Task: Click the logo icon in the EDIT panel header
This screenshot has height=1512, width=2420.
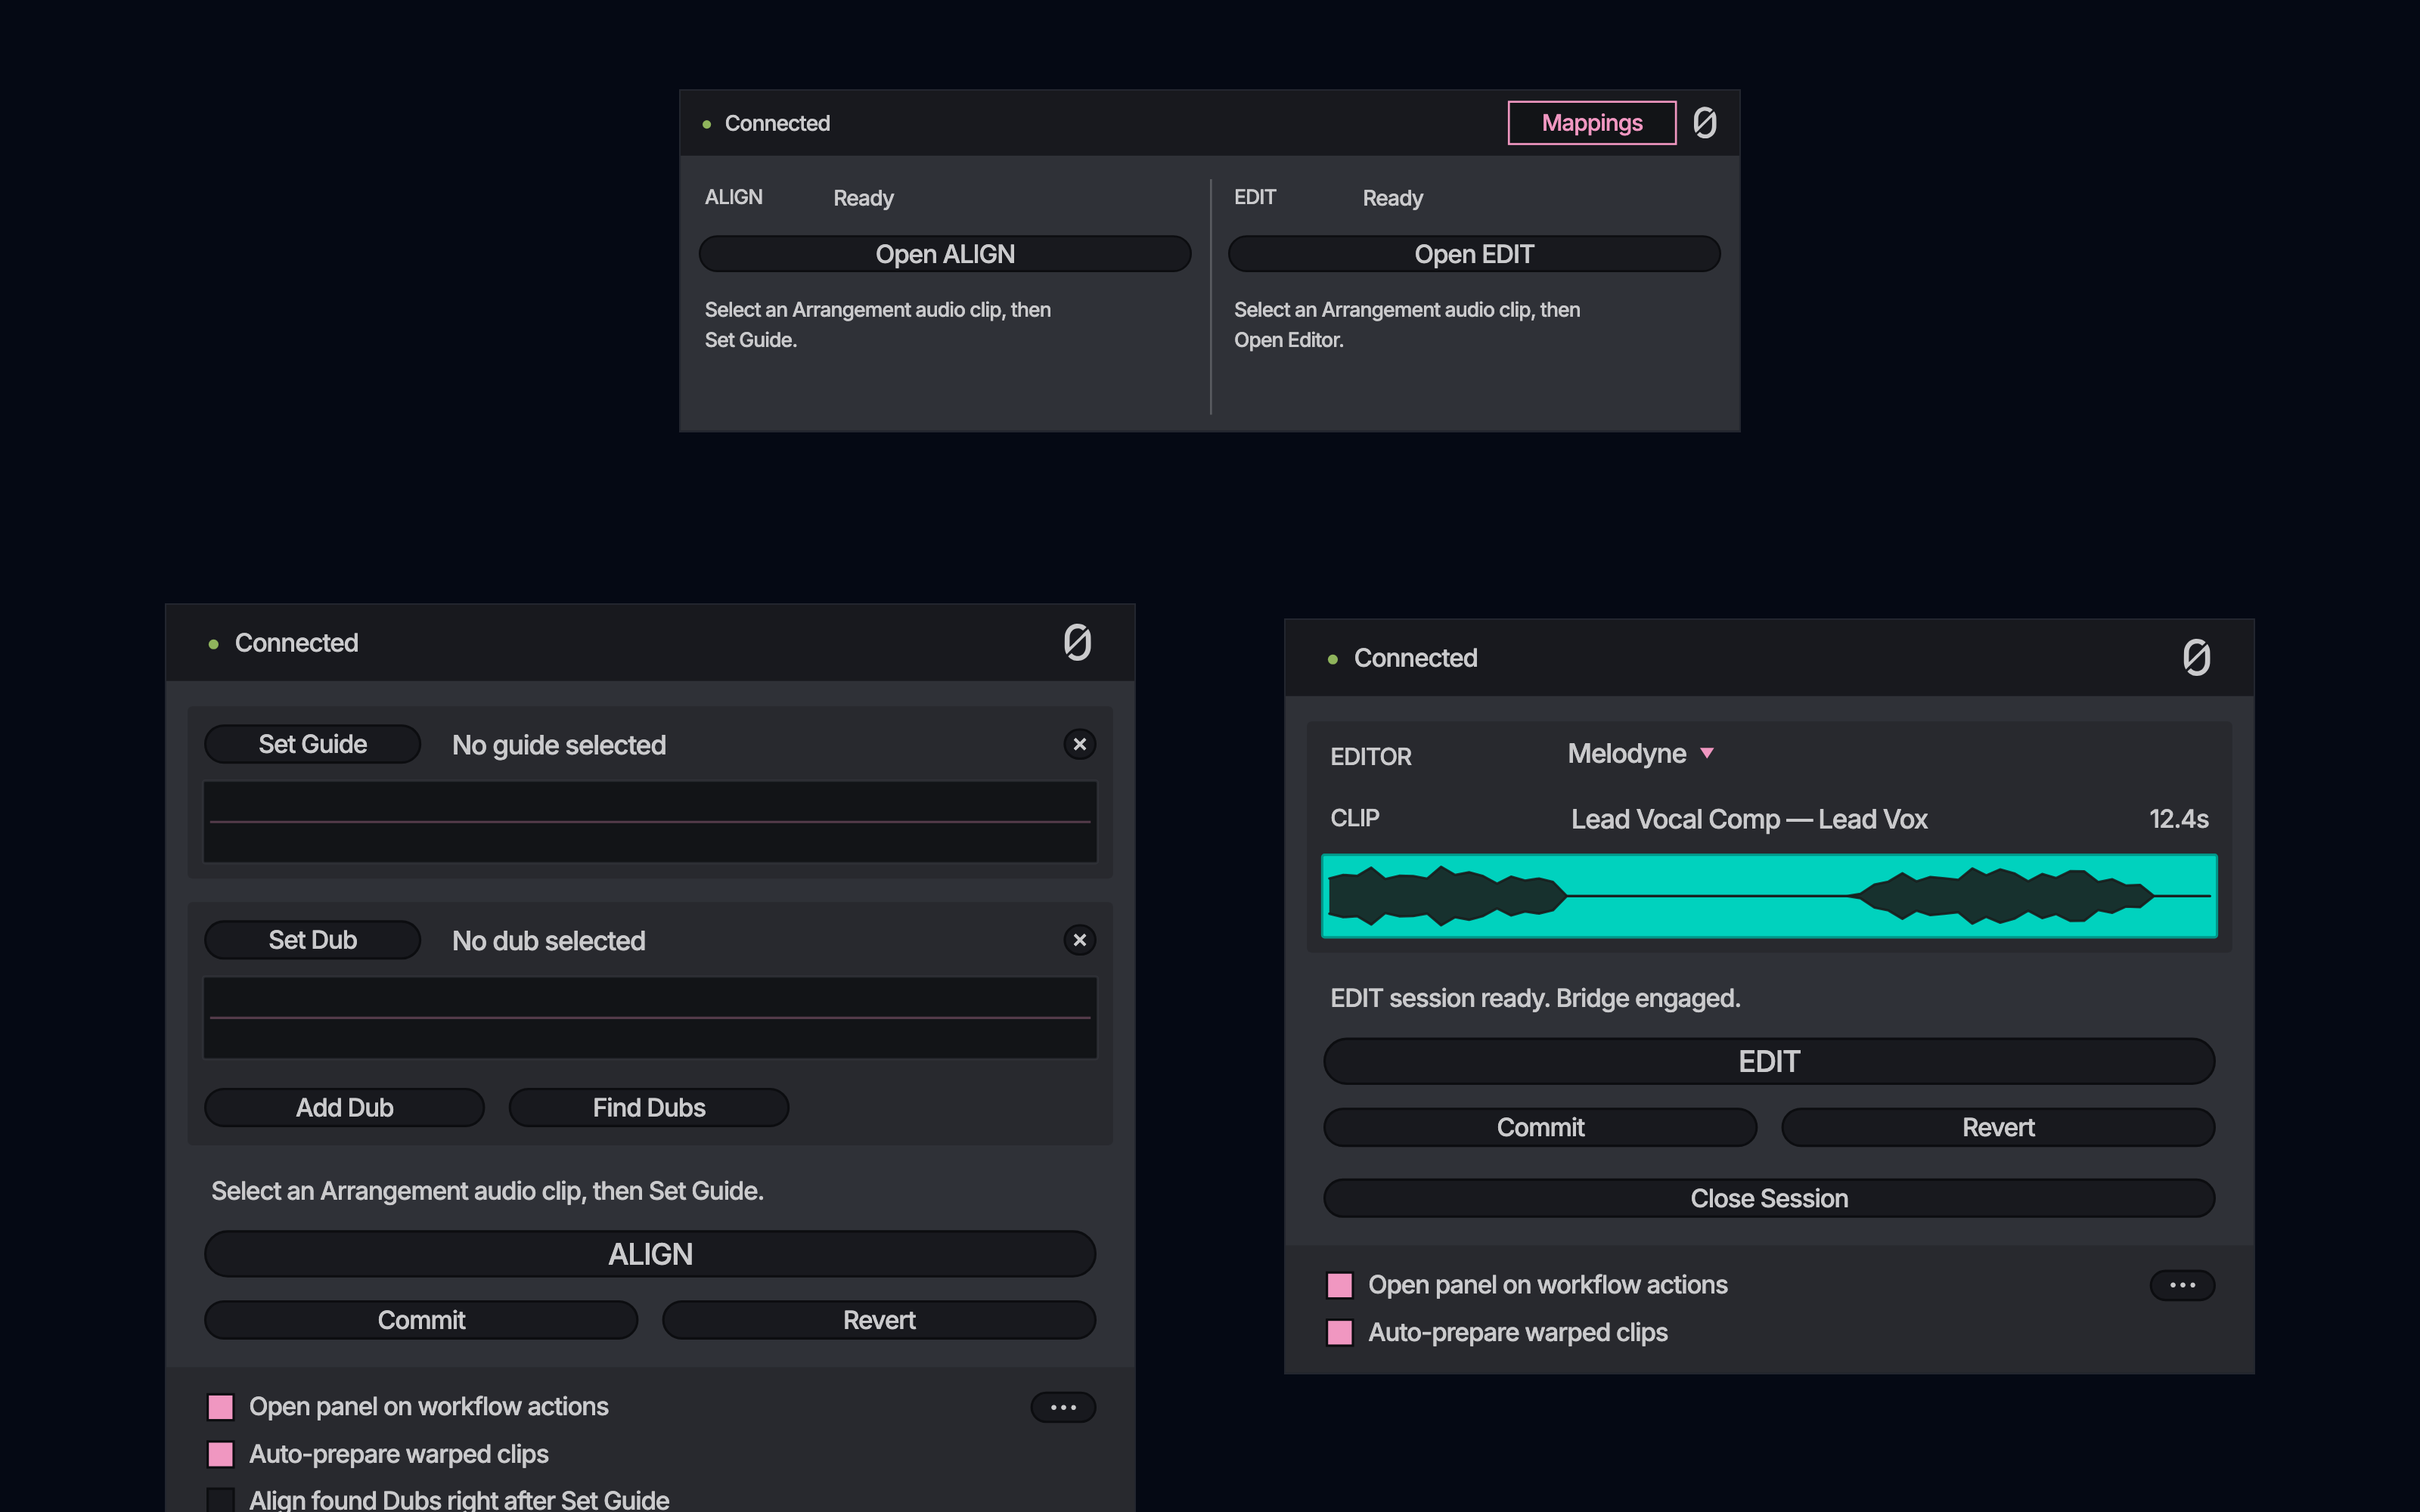Action: (x=2196, y=657)
